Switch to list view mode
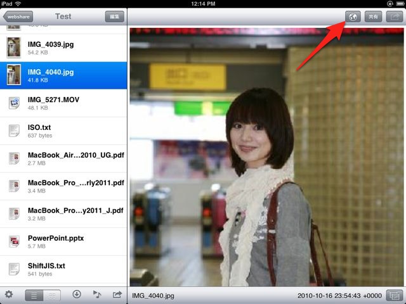 pos(34,295)
